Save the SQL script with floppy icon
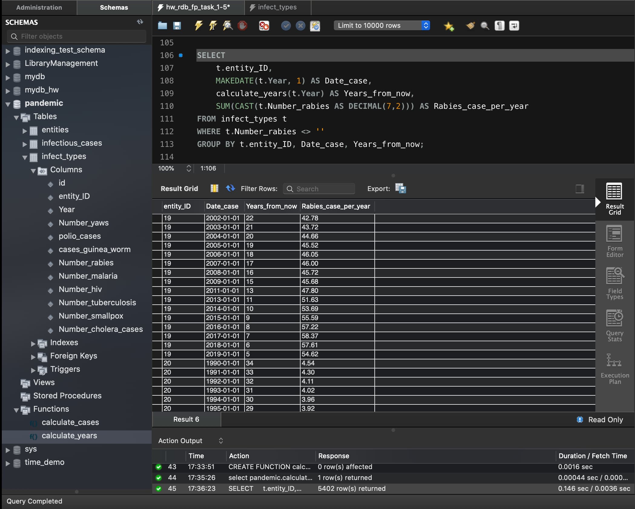This screenshot has width=635, height=509. tap(177, 25)
